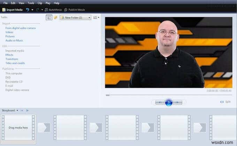Publish to Digital video camera
Image resolution: width=237 pixels, height=146 pixels.
coord(17,90)
